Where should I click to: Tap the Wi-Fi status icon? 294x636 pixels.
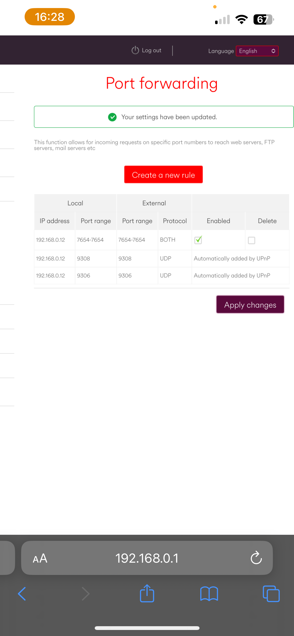pos(241,19)
